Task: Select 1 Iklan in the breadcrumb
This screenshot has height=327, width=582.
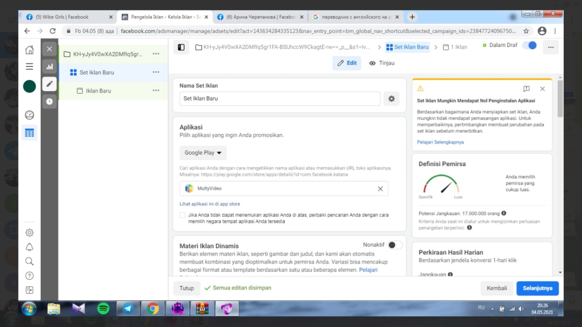Action: pyautogui.click(x=455, y=47)
